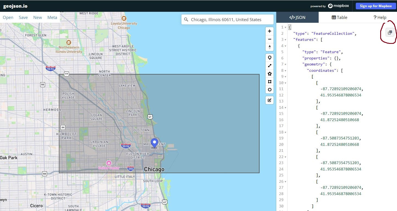The height and width of the screenshot is (211, 397).
Task: Select the draw polygon tool
Action: click(x=269, y=74)
